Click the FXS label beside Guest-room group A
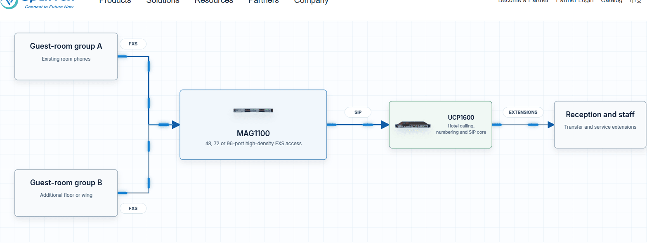The width and height of the screenshot is (647, 243). click(x=133, y=44)
